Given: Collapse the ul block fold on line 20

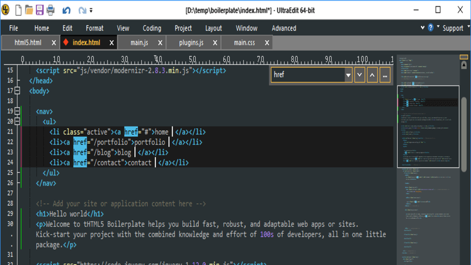Looking at the screenshot, I should coord(16,121).
